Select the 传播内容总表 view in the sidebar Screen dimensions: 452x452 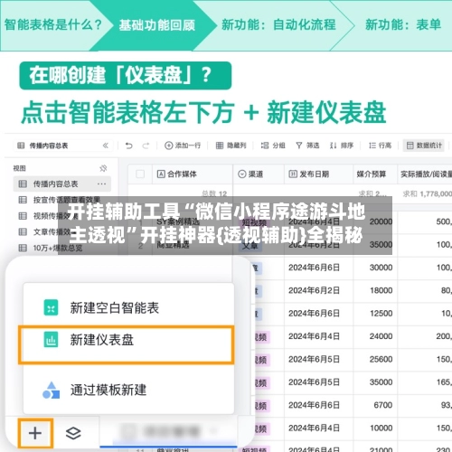(62, 184)
